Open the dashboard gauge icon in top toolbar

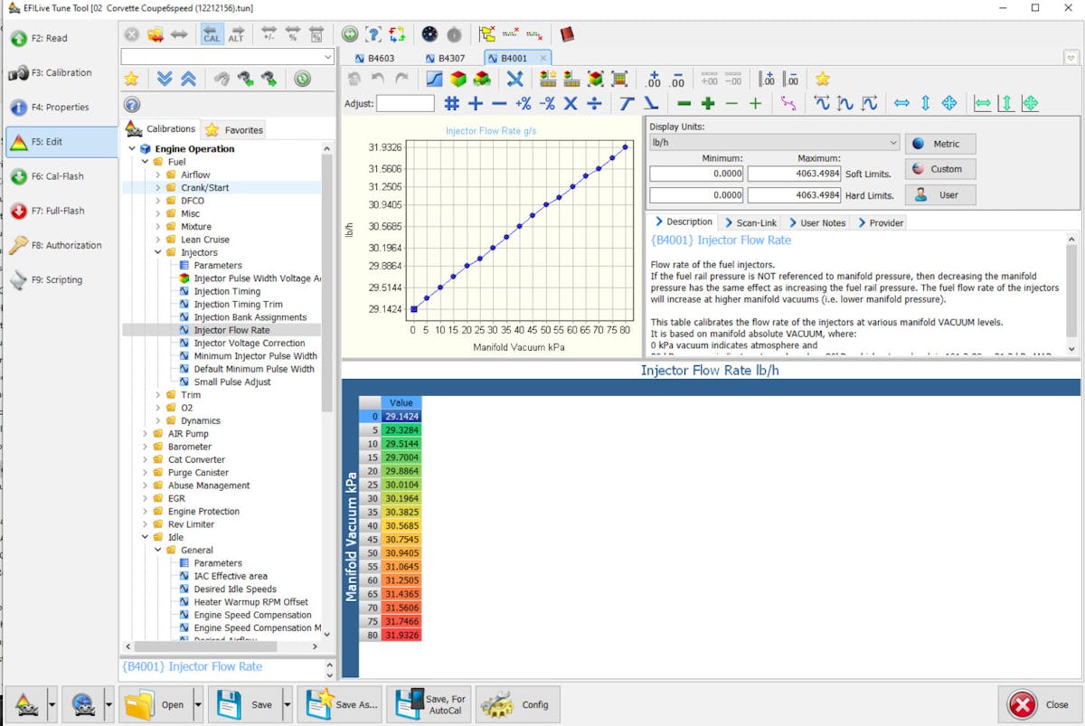coord(429,34)
